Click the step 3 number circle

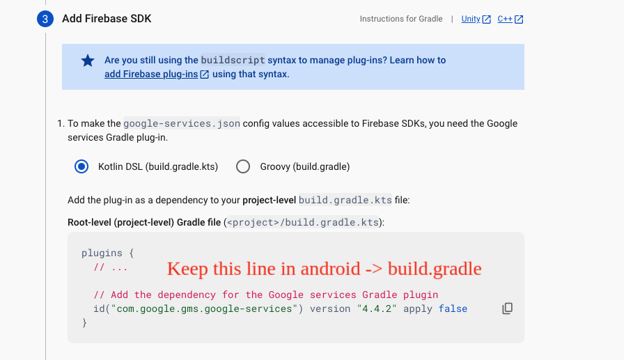click(x=45, y=19)
